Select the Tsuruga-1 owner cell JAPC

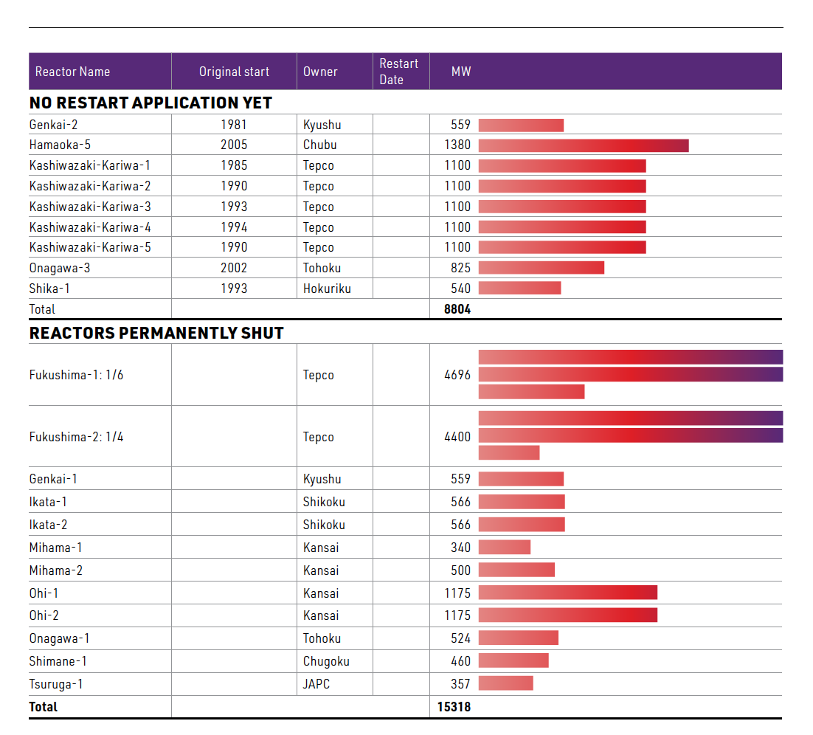316,684
